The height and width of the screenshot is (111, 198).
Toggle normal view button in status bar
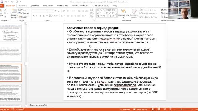tap(153, 109)
